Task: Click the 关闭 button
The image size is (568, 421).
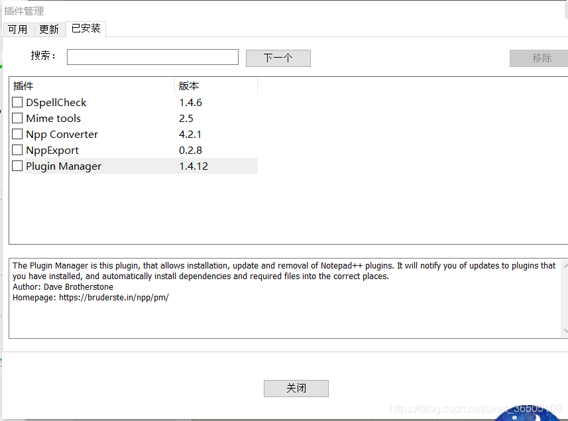Action: coord(296,389)
